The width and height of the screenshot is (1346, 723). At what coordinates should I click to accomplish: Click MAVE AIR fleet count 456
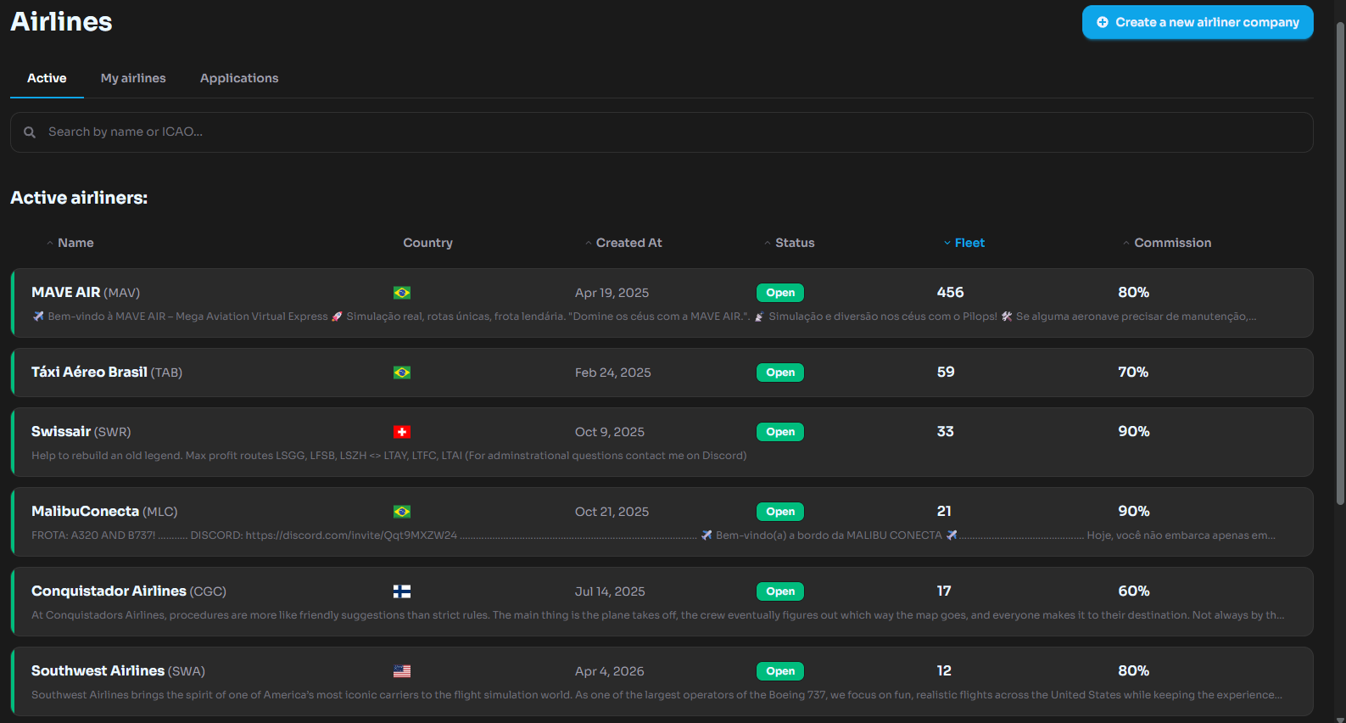pyautogui.click(x=950, y=292)
